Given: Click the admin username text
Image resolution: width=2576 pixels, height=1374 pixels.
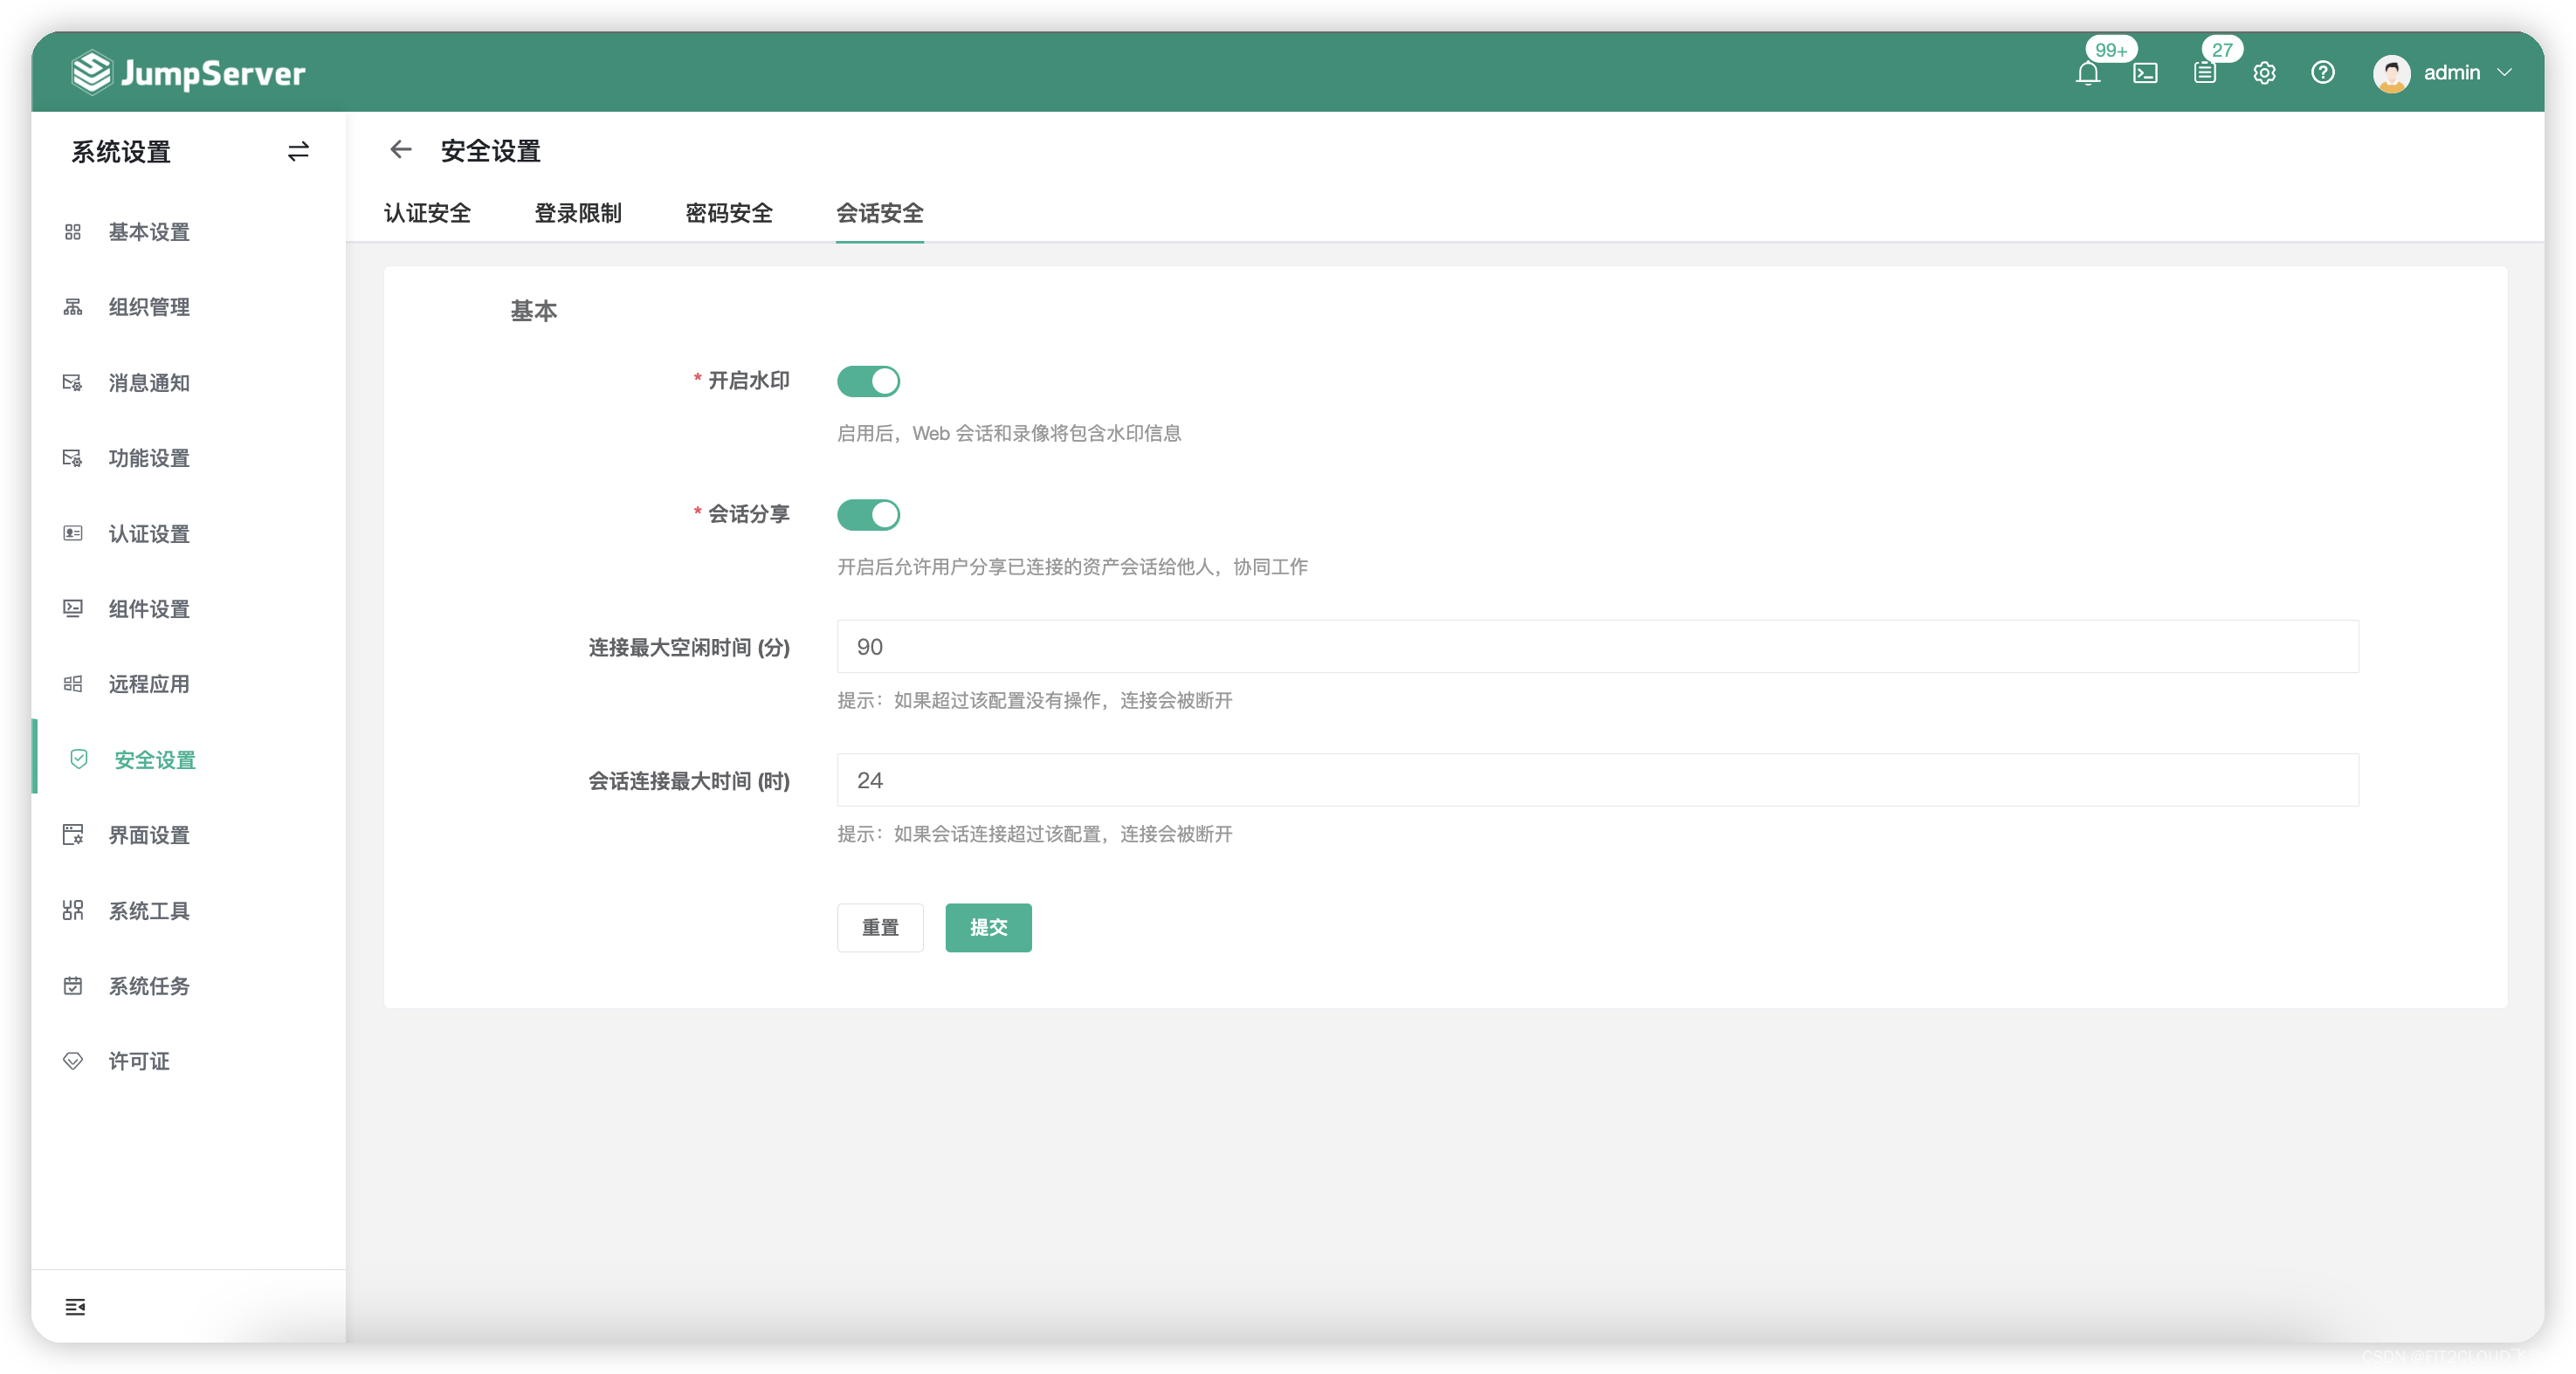Looking at the screenshot, I should [2451, 73].
